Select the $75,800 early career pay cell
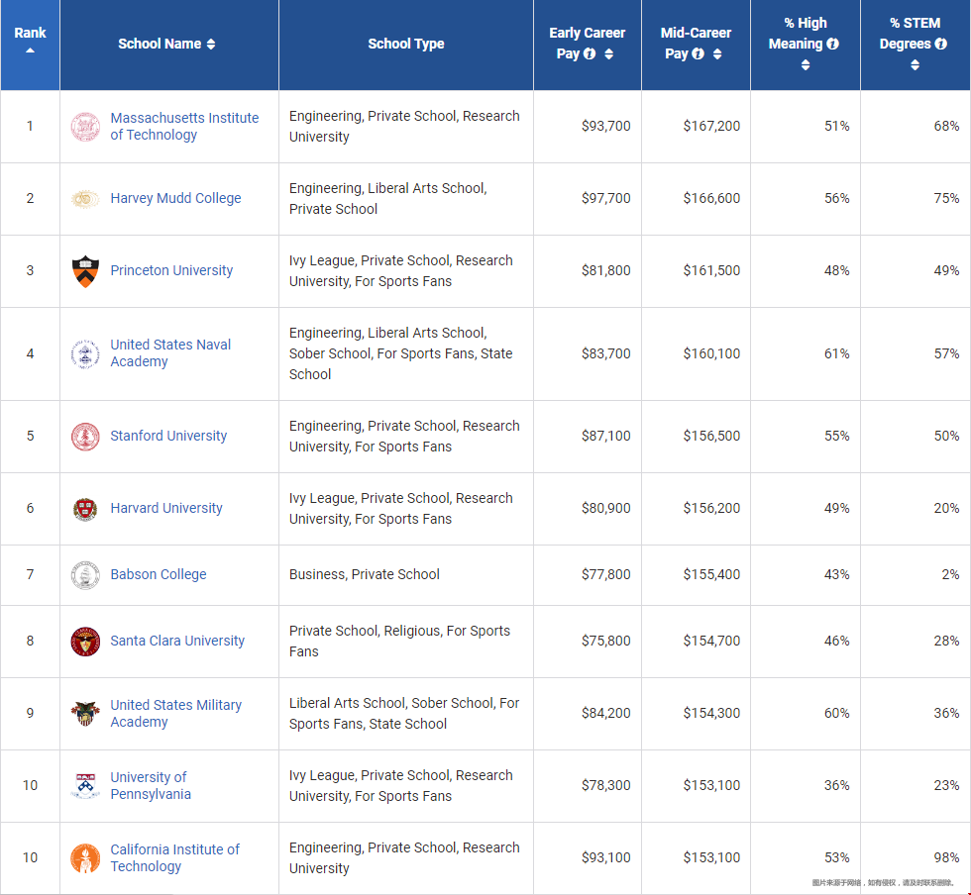 [588, 642]
